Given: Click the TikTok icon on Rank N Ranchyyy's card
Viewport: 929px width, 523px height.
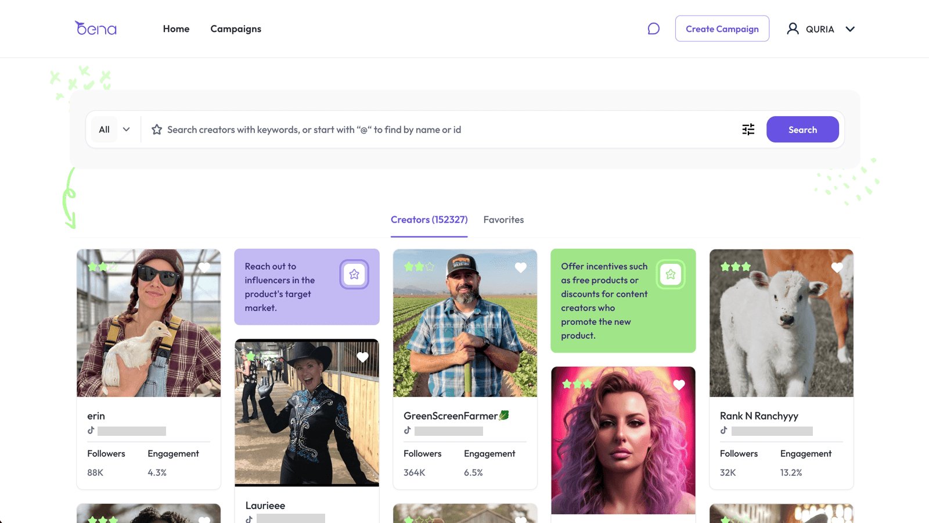Looking at the screenshot, I should (724, 431).
